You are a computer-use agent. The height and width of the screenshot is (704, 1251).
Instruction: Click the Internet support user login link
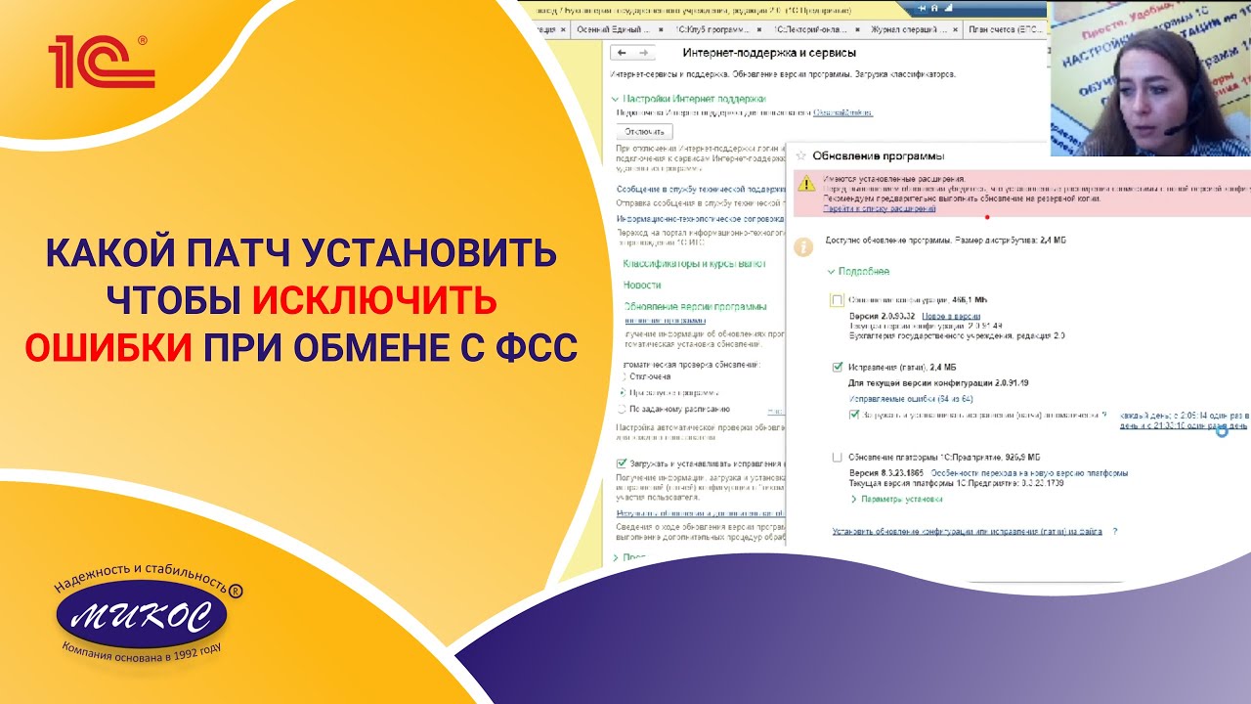point(843,112)
